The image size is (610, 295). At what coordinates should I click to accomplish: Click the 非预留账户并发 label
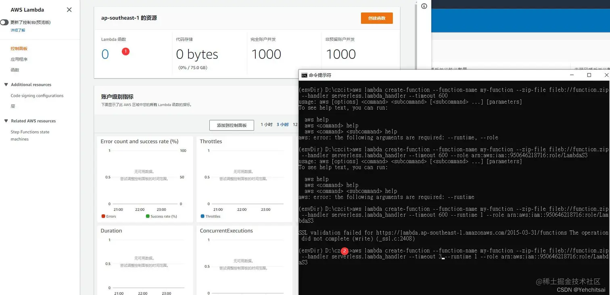tap(340, 39)
